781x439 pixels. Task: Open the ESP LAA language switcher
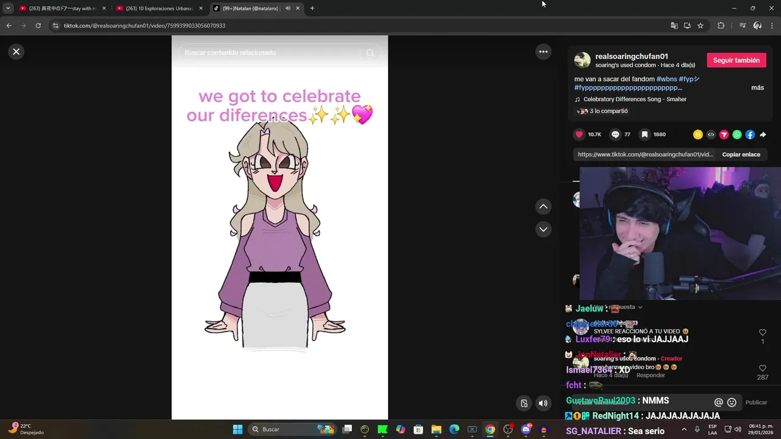click(x=713, y=429)
